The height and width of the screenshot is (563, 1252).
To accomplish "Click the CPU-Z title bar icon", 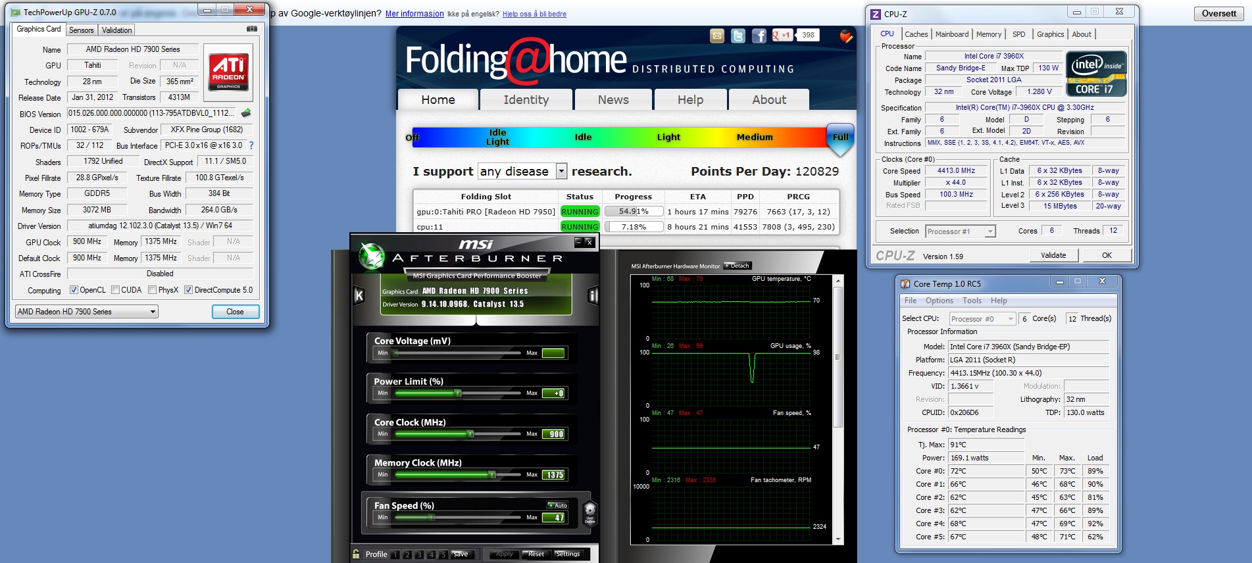I will click(x=876, y=14).
